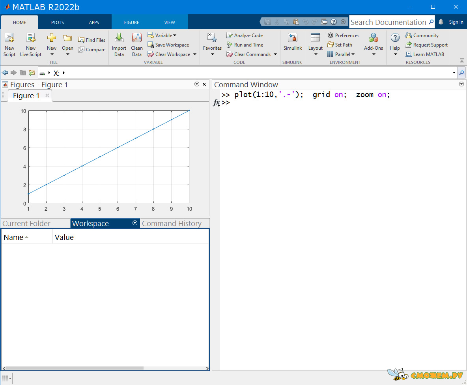467x385 pixels.
Task: Click the Help button in the ribbon
Action: pyautogui.click(x=395, y=45)
